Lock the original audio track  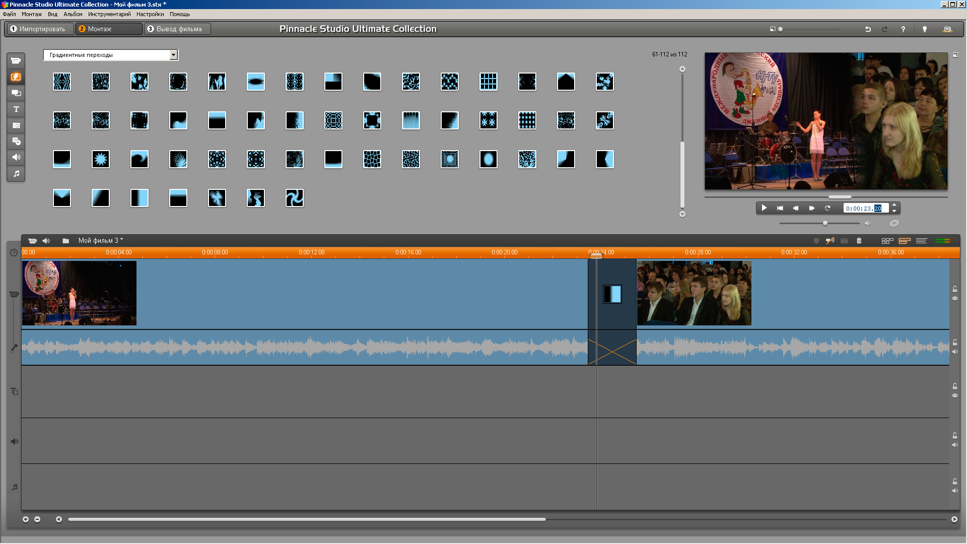pos(954,343)
